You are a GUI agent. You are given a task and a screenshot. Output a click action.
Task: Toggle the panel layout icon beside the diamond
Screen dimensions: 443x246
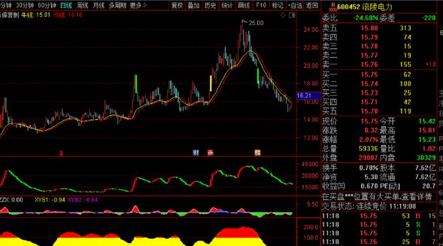pos(292,15)
